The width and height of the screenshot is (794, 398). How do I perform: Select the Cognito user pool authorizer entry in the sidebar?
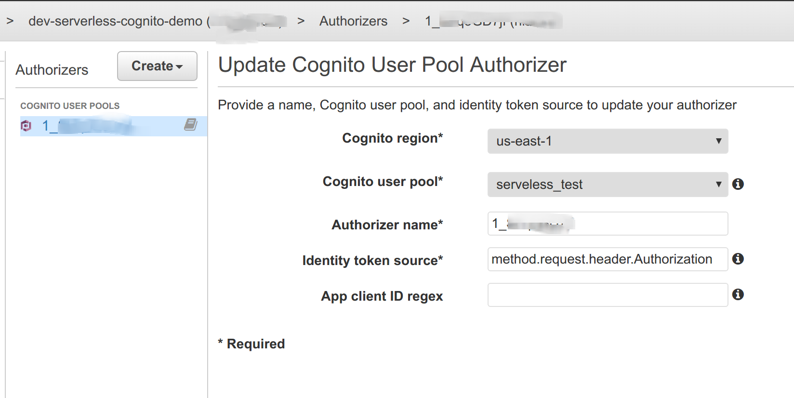113,126
